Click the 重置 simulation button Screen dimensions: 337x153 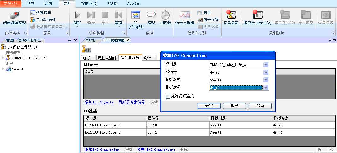click(x=119, y=15)
